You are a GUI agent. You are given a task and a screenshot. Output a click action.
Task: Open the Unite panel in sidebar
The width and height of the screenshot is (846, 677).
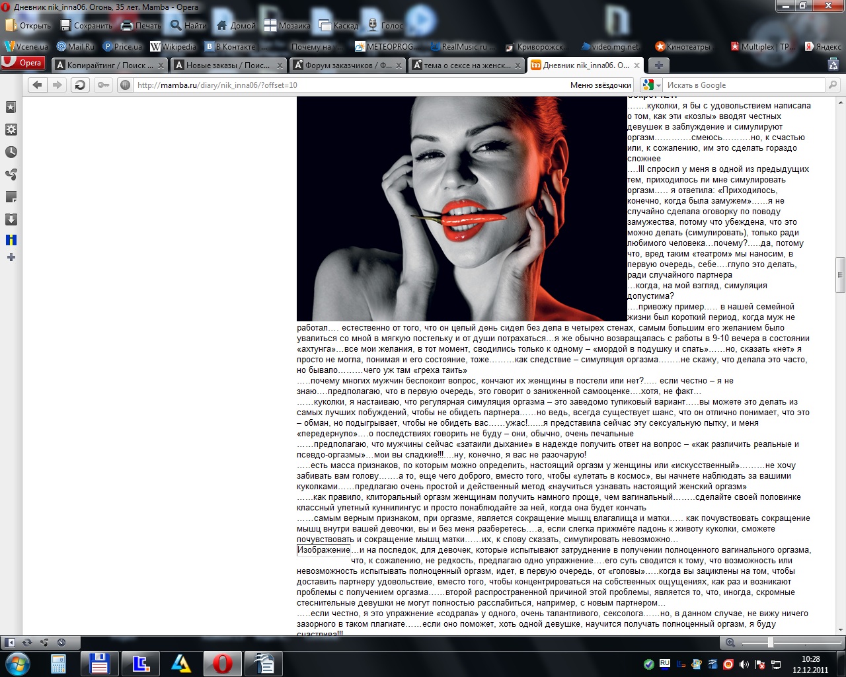point(11,175)
